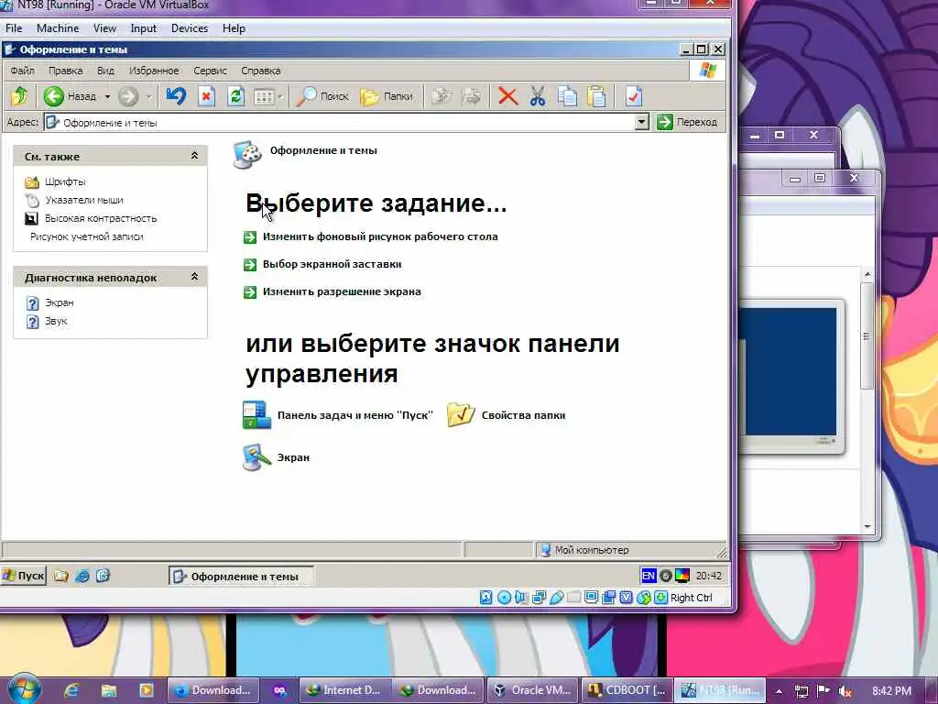Click the greyed Forward arrow button

128,96
